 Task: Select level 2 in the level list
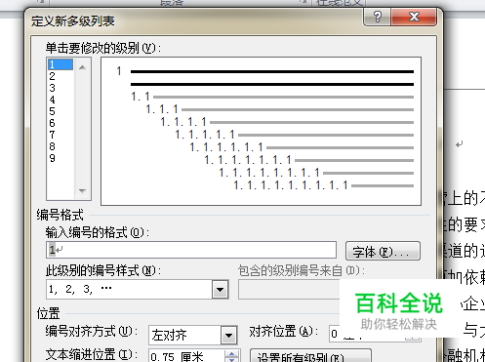point(61,76)
